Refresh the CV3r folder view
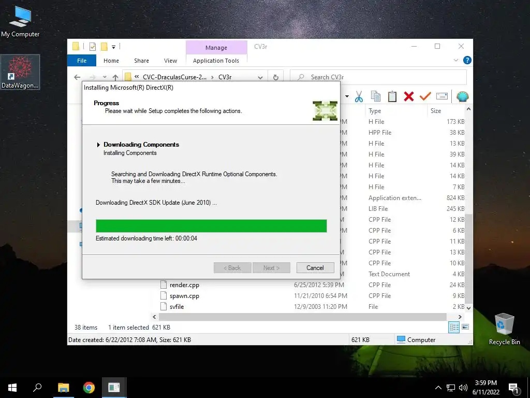Image resolution: width=530 pixels, height=398 pixels. pyautogui.click(x=276, y=77)
